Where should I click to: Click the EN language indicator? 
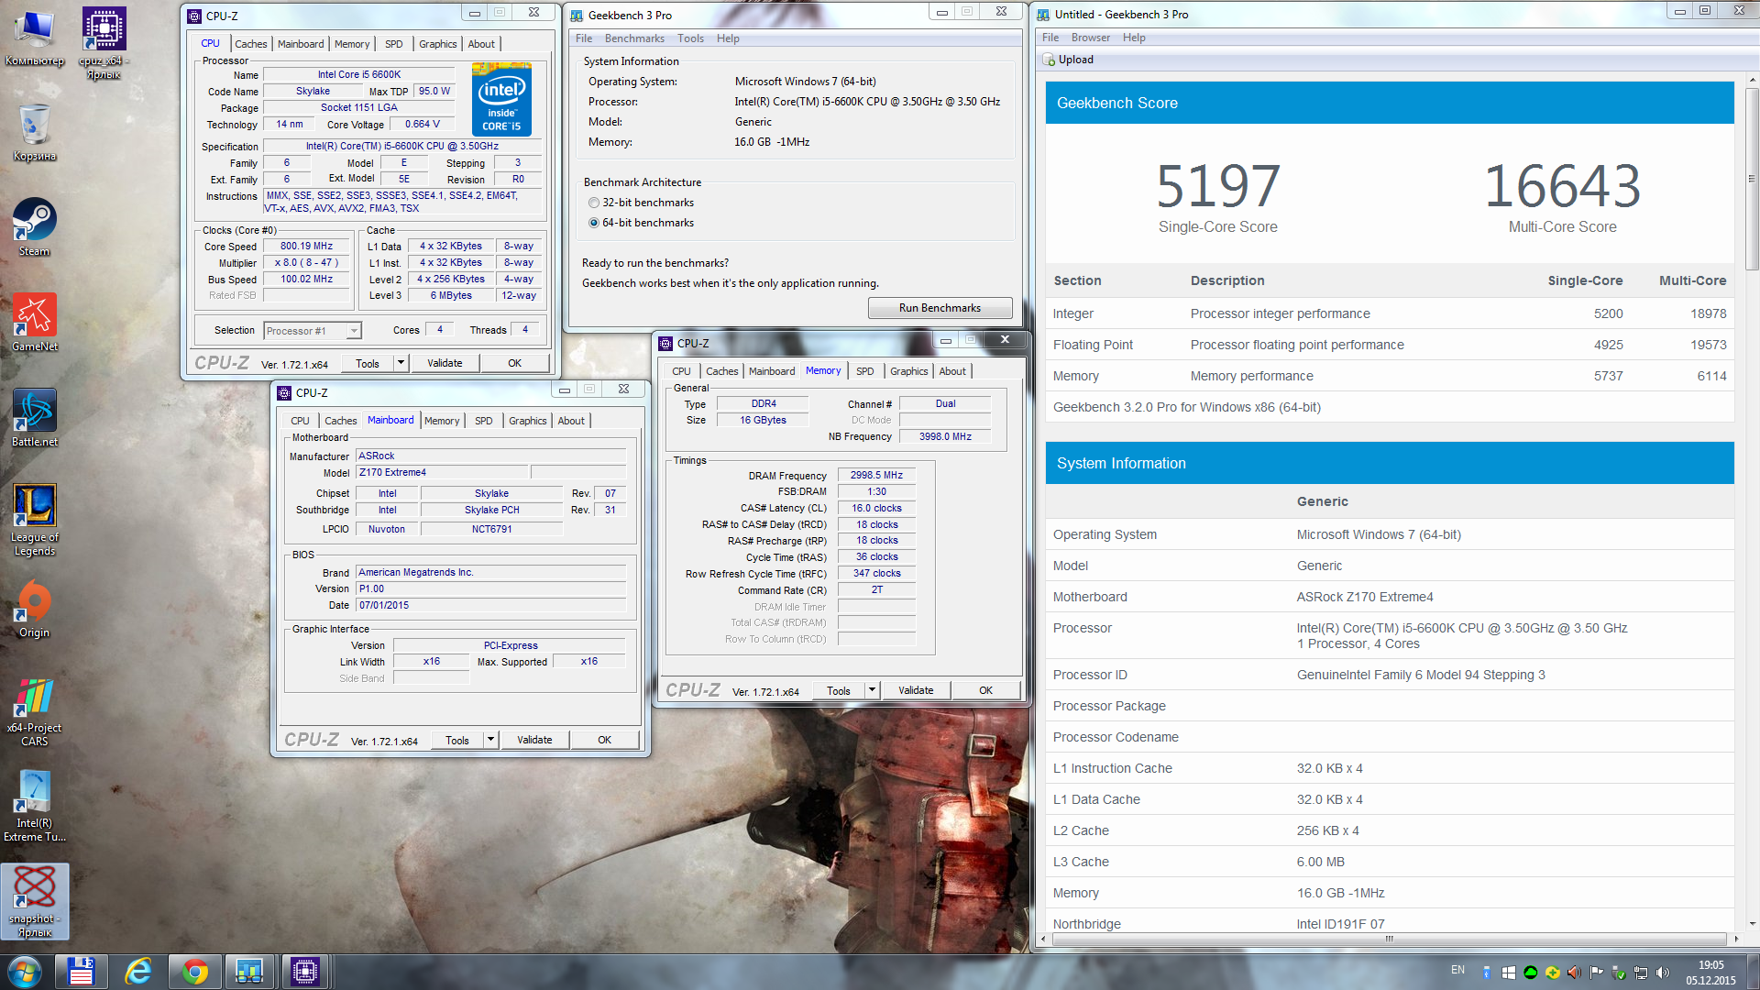(1457, 970)
